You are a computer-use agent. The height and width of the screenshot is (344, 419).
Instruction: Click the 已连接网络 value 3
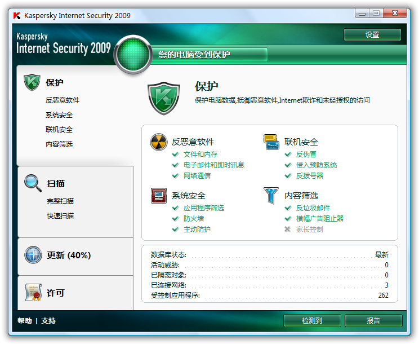[386, 285]
